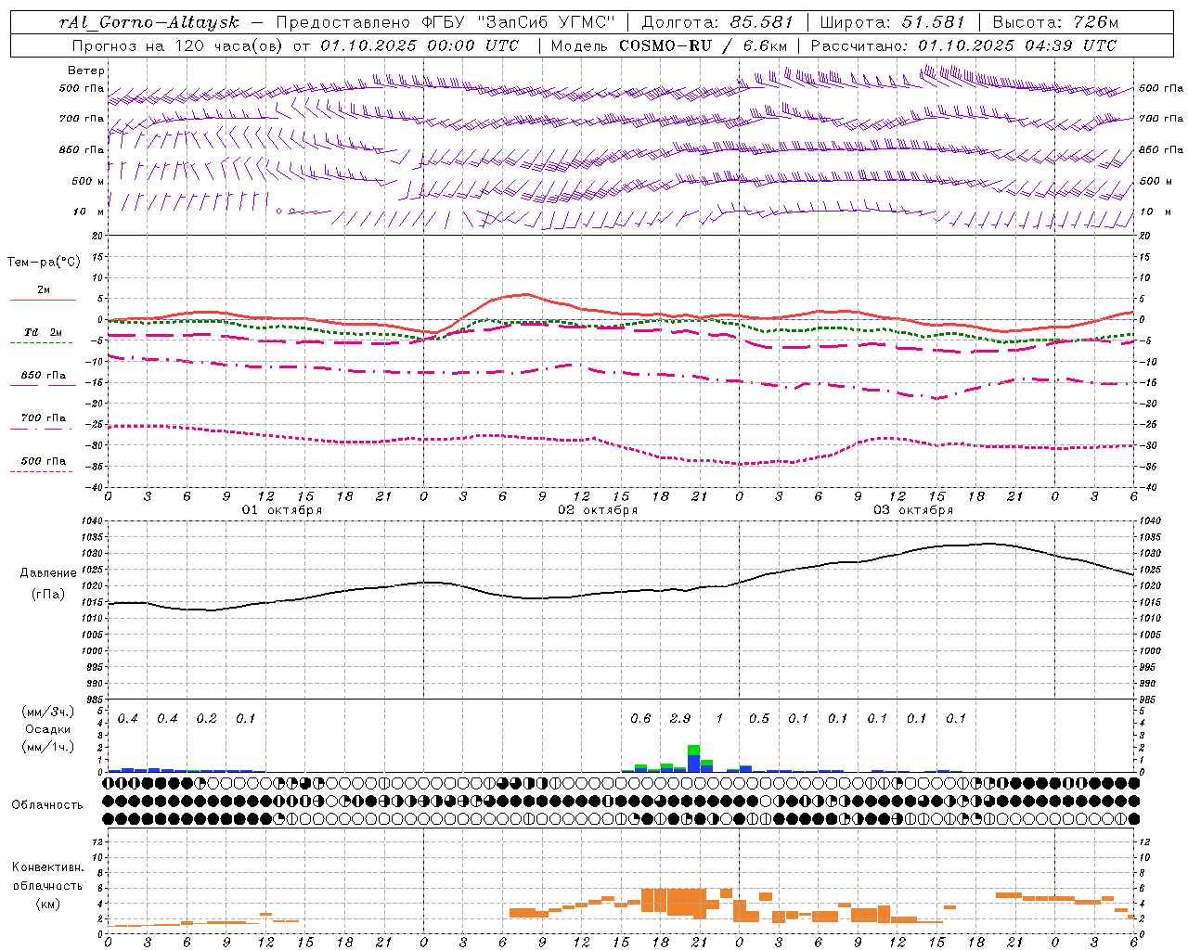Click the Давление panel label

coord(48,573)
